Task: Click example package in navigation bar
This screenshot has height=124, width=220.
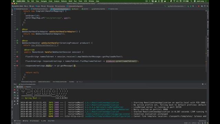Action: (51, 6)
